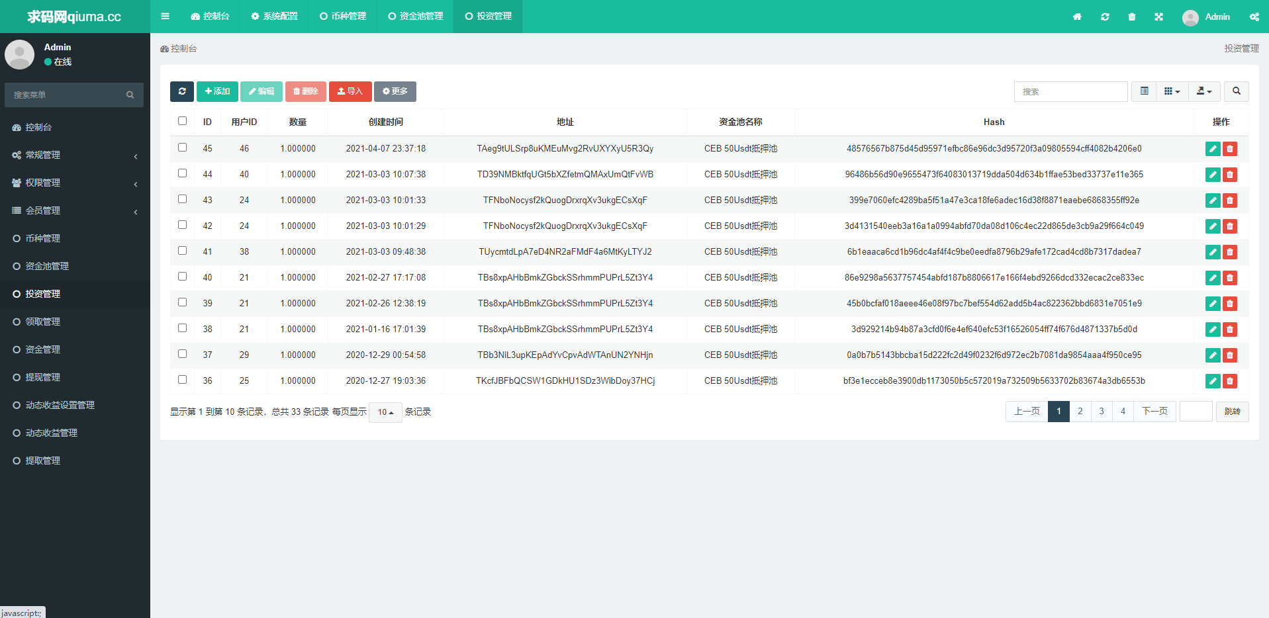Screen dimensions: 1269x618
Task: Click the magnifier search button beside the export menu
Action: tap(1236, 91)
